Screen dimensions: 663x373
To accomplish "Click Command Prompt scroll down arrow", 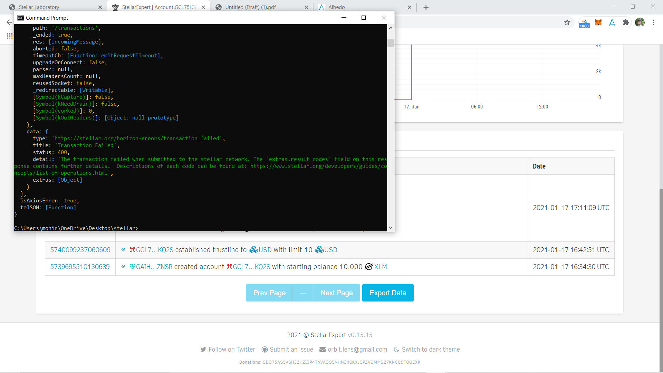I will click(391, 228).
